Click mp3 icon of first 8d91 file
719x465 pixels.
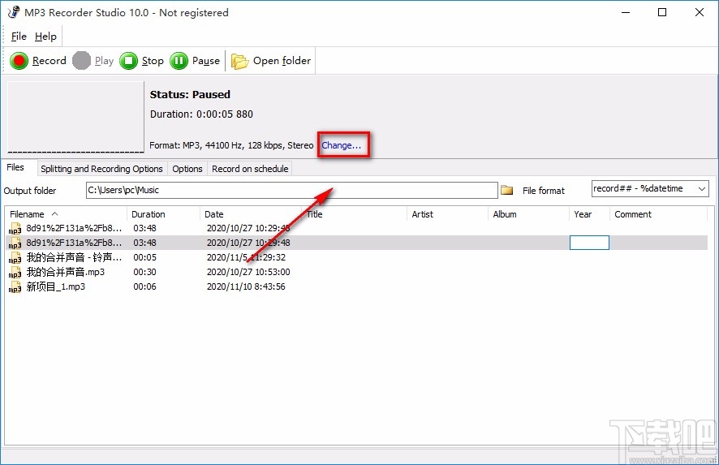15,228
